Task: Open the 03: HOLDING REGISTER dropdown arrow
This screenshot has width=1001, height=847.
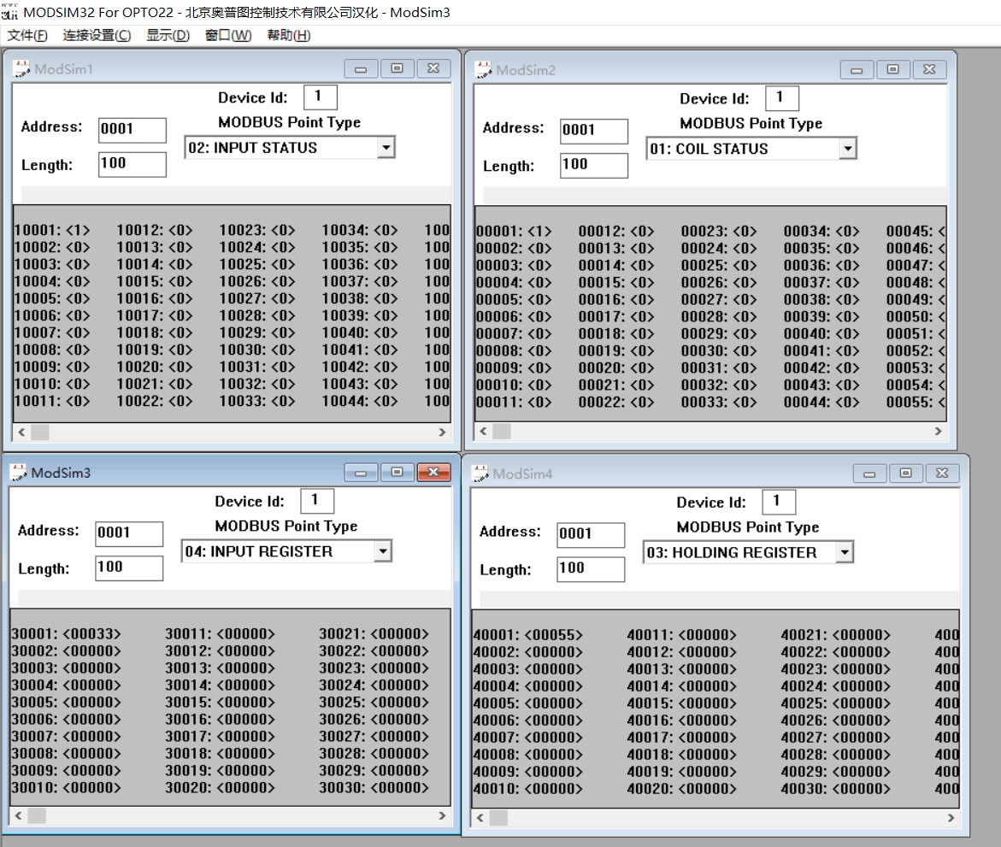Action: click(844, 553)
